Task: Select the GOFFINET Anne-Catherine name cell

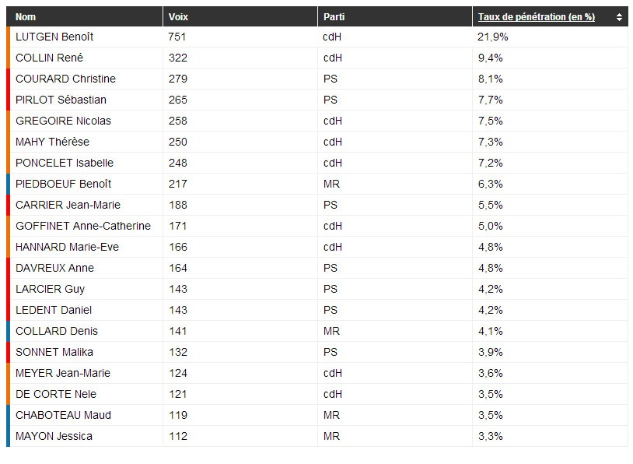Action: point(83,226)
